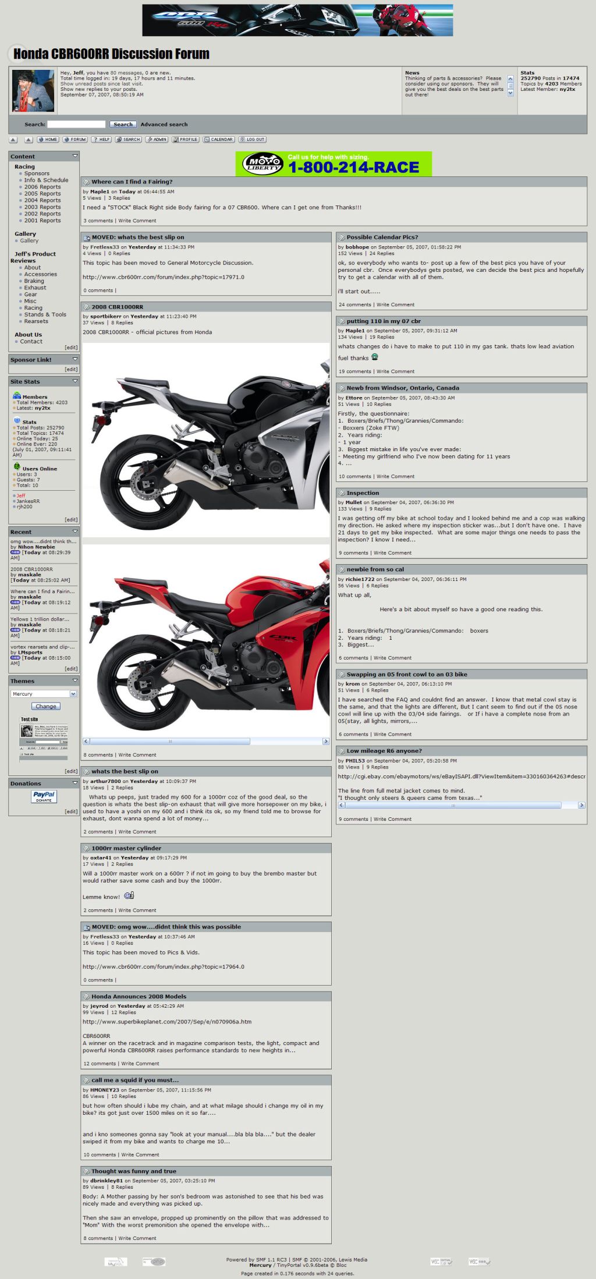Viewport: 596px width, 1279px height.
Task: Click the Test site theme preview thumbnail
Action: pyautogui.click(x=44, y=739)
